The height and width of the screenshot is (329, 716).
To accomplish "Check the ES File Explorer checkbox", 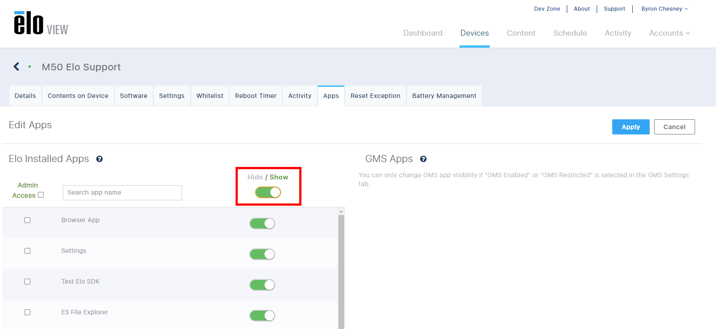I will [x=28, y=313].
